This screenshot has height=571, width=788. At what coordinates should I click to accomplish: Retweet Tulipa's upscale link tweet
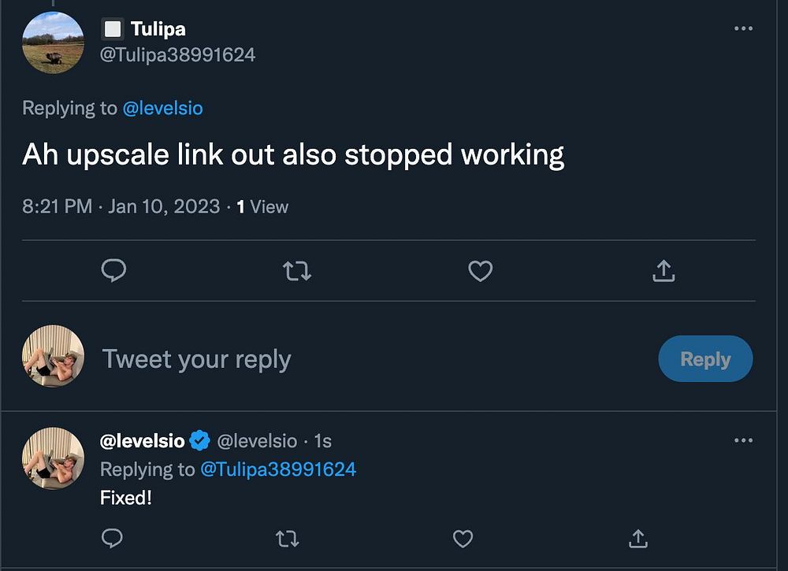(297, 271)
